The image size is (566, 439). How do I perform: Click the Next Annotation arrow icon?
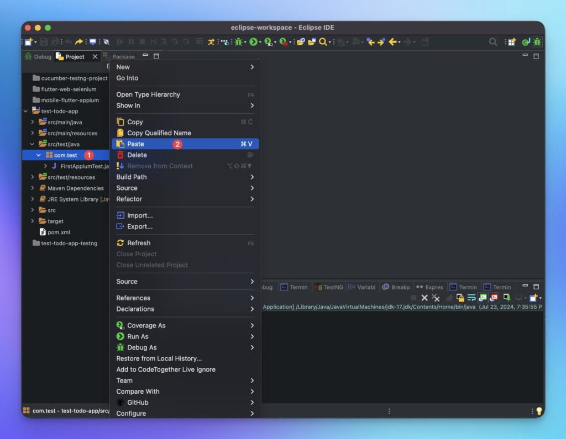pyautogui.click(x=381, y=42)
